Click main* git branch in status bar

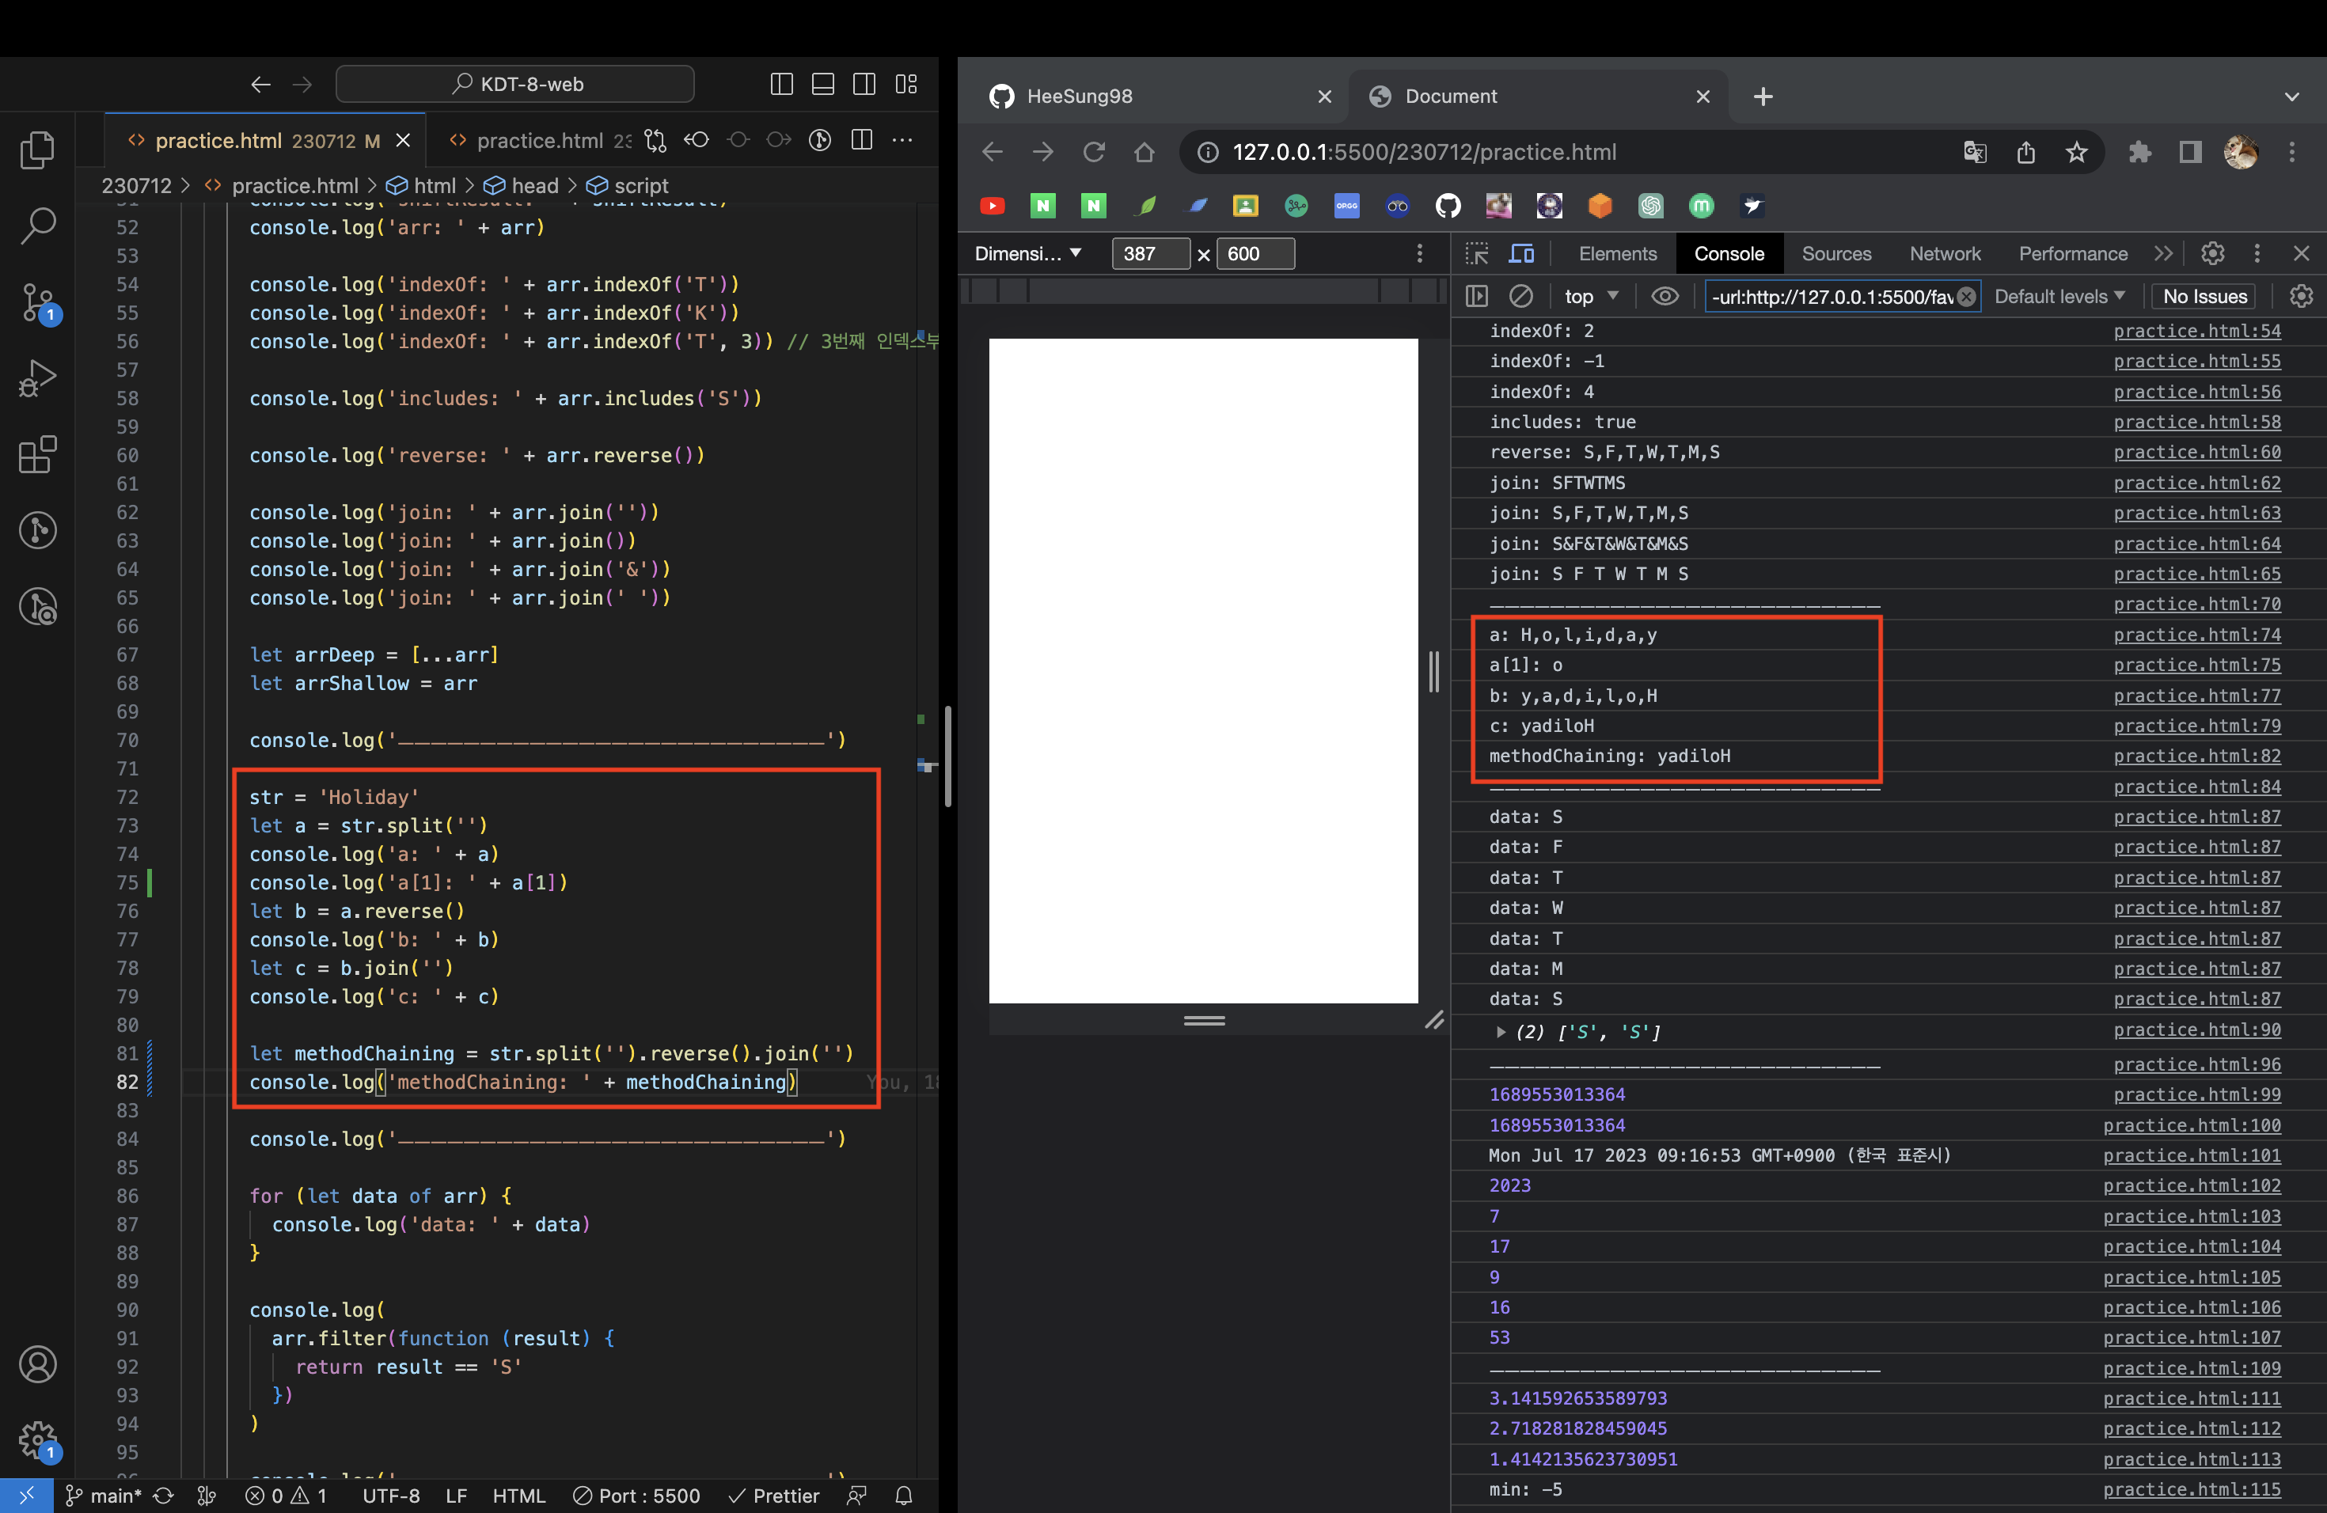[104, 1496]
